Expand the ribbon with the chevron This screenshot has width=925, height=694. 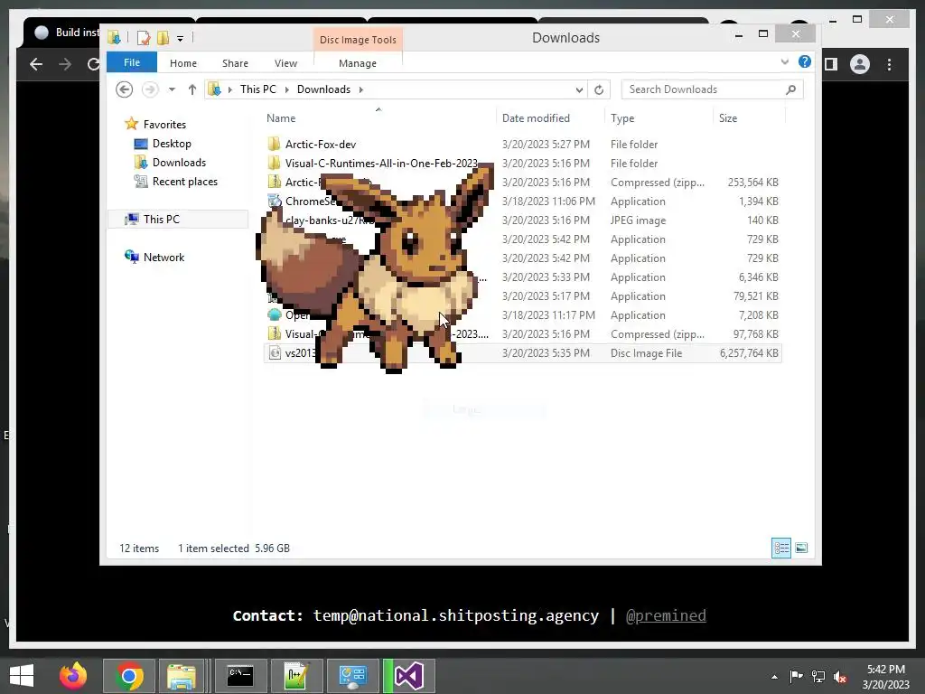click(785, 62)
